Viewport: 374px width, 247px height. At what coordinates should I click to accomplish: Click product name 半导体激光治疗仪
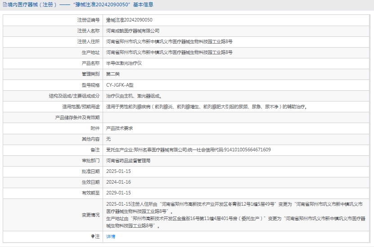(124, 63)
